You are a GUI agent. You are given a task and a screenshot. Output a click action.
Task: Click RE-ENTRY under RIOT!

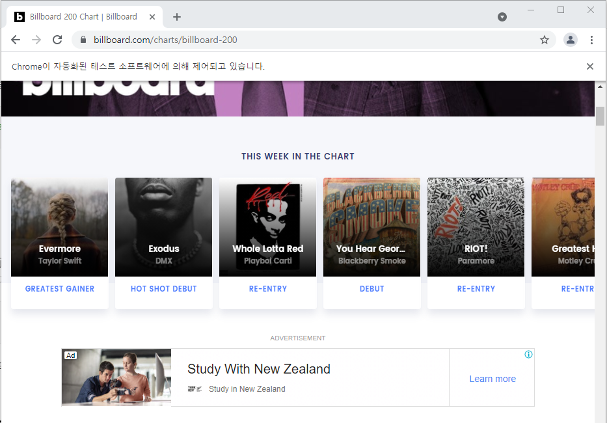[476, 288]
